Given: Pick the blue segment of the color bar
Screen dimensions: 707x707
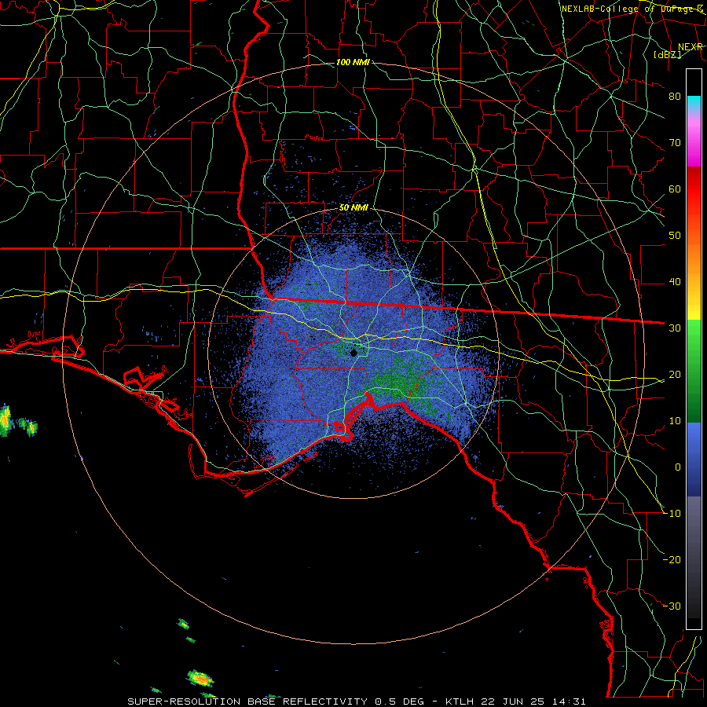Looking at the screenshot, I should [694, 459].
